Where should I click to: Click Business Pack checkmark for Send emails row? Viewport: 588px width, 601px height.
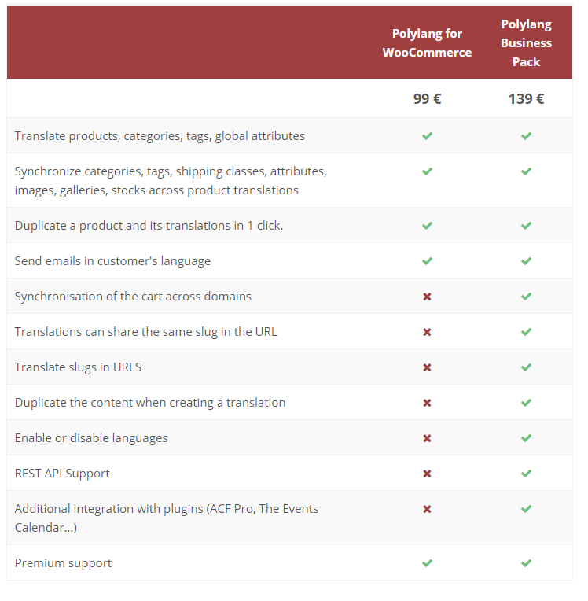tap(526, 261)
